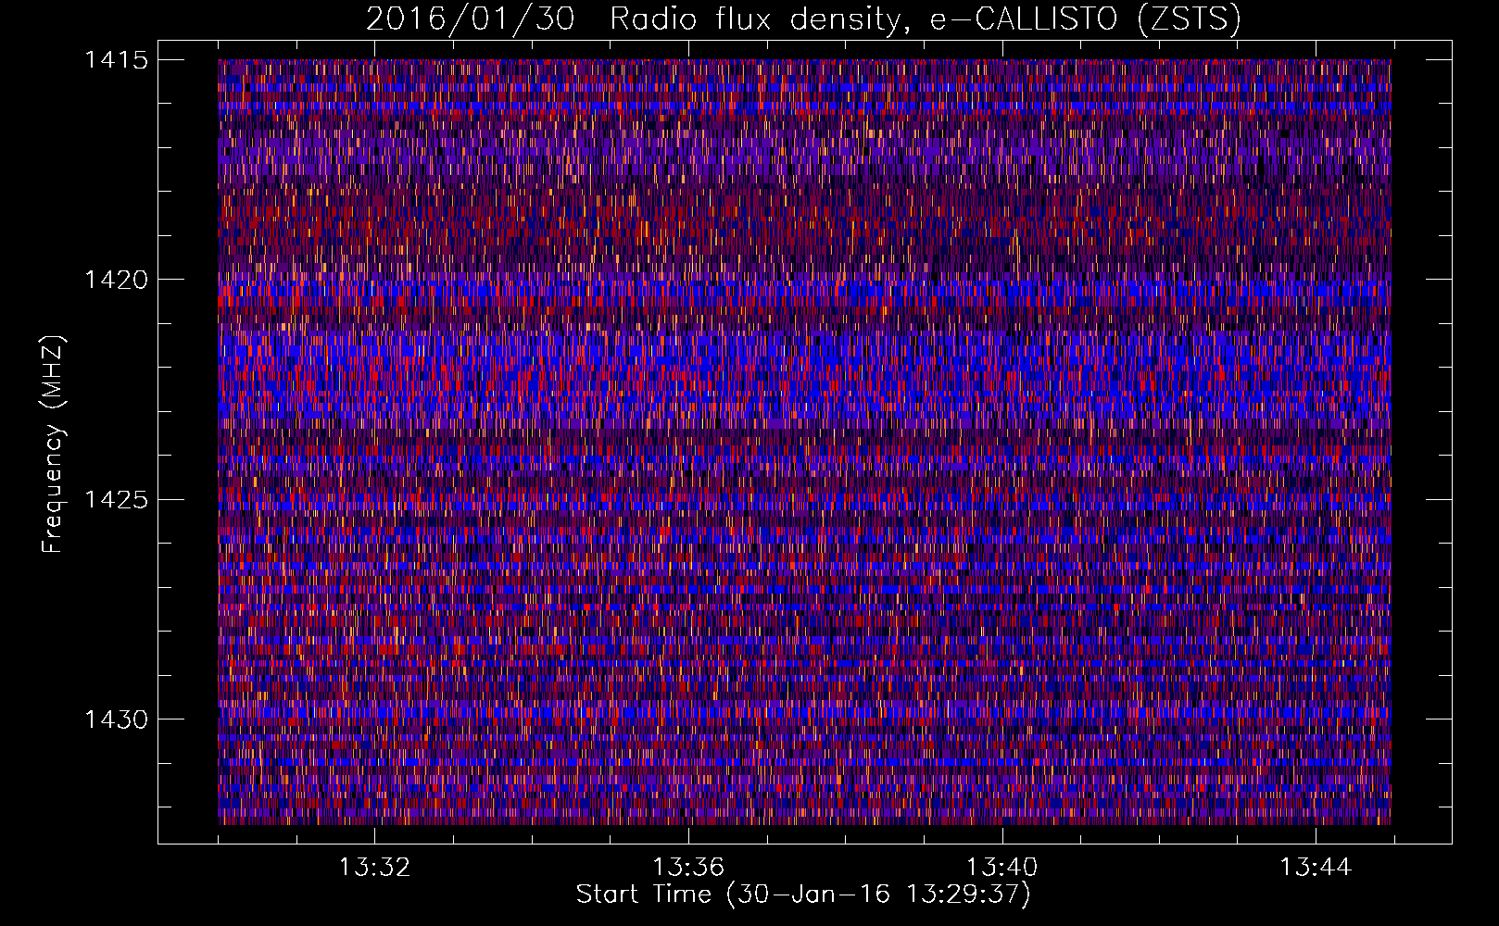Click the '1425' frequency axis label
Screen dimensions: 1499x926
point(116,500)
